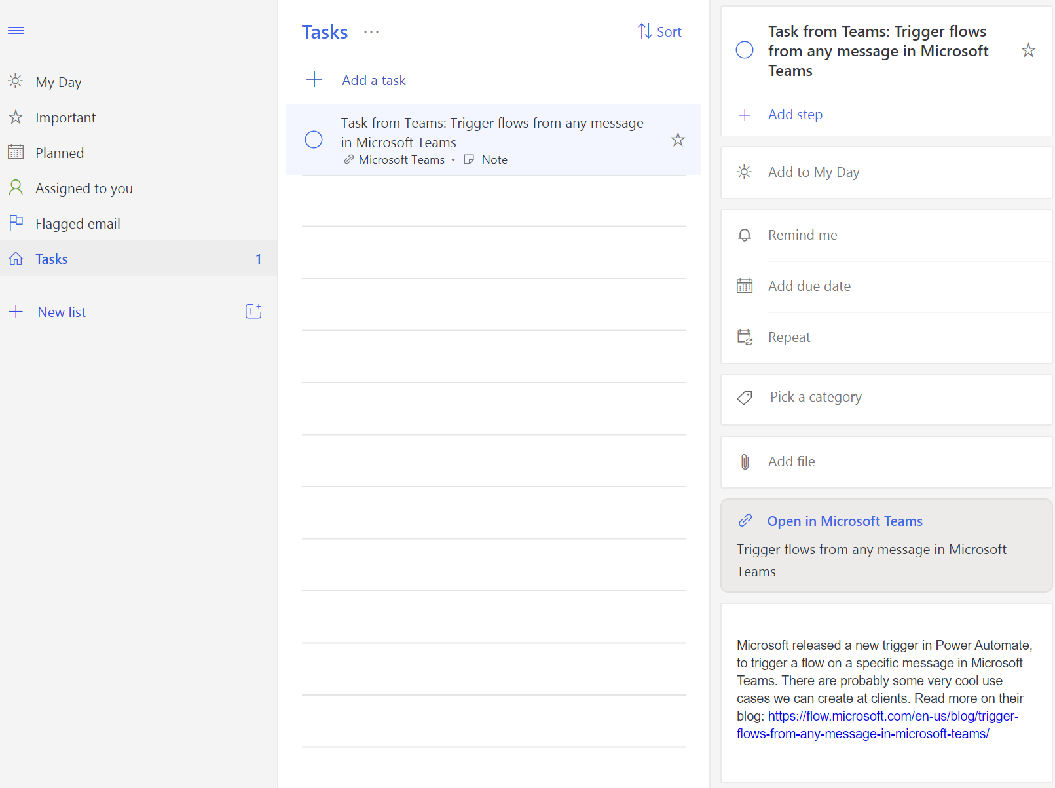The width and height of the screenshot is (1055, 788).
Task: Star the task in the task list
Action: 678,140
